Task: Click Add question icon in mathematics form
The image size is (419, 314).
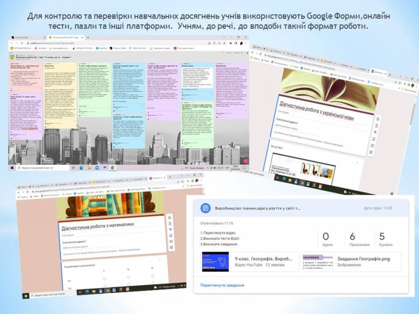Action: tap(170, 217)
